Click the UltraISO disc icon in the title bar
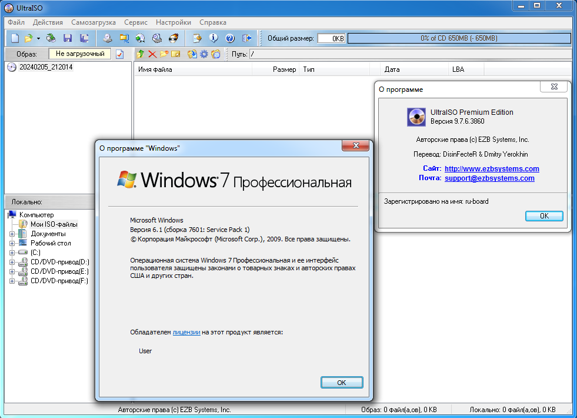The height and width of the screenshot is (418, 577). 8,8
